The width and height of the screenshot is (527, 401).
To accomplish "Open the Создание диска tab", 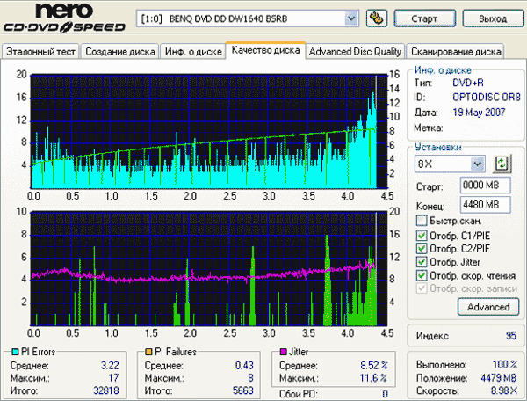I will coord(120,52).
